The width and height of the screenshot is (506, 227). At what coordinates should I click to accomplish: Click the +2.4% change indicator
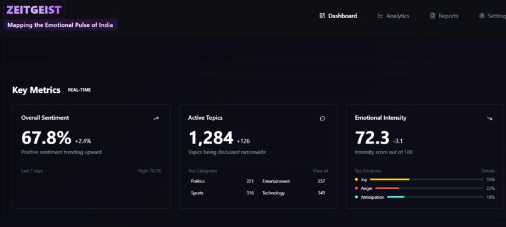[x=83, y=141]
